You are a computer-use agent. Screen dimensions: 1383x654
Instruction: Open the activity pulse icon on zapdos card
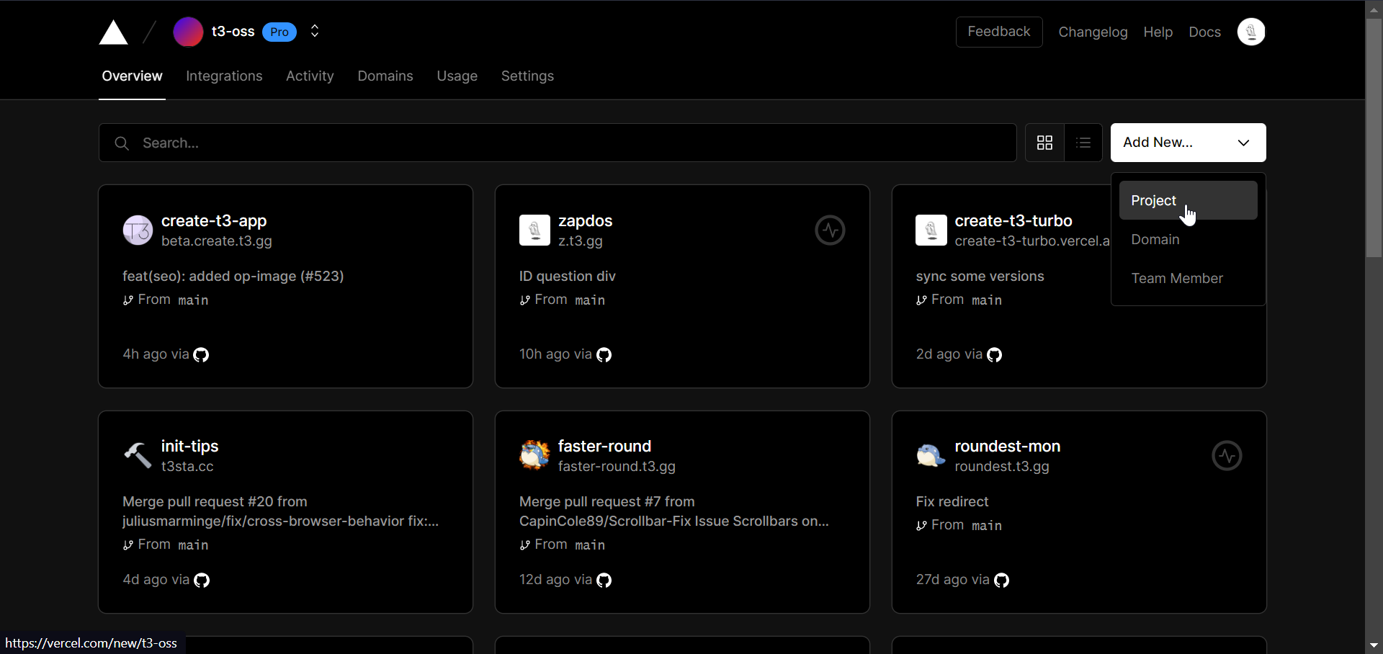pyautogui.click(x=830, y=230)
